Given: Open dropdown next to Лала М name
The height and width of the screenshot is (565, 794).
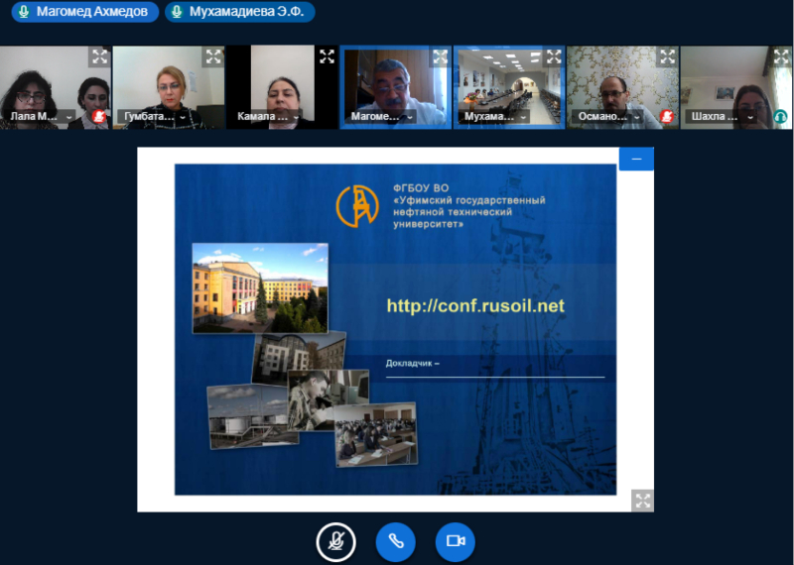Looking at the screenshot, I should click(x=68, y=117).
